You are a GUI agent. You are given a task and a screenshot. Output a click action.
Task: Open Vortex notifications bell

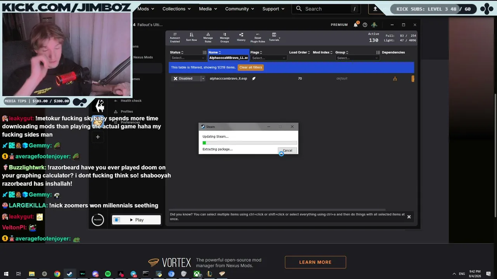click(x=356, y=24)
